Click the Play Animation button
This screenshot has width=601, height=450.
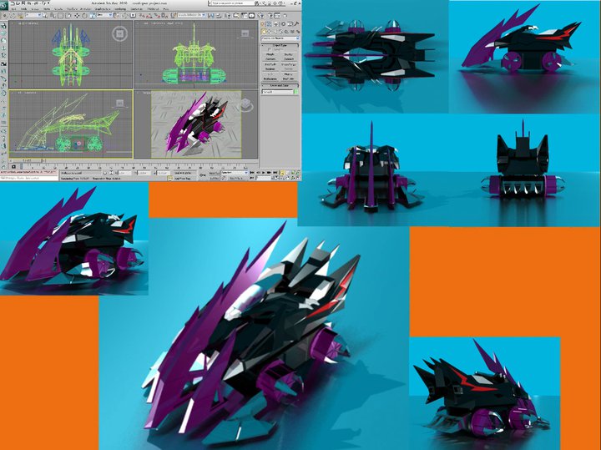point(263,173)
